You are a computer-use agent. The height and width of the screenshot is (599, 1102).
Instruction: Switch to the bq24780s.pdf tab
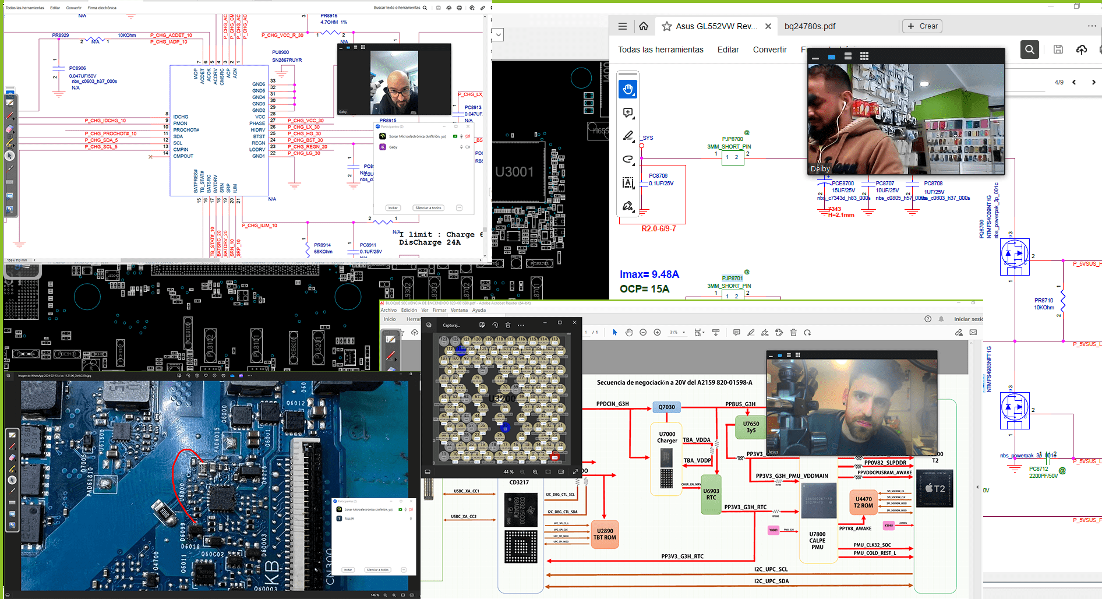pos(810,26)
